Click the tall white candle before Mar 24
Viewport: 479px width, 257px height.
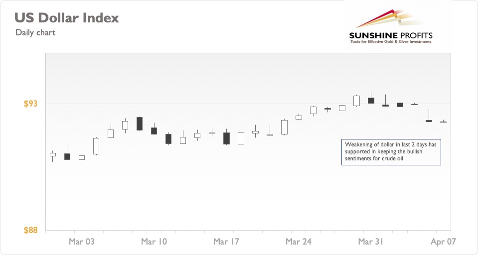click(284, 128)
